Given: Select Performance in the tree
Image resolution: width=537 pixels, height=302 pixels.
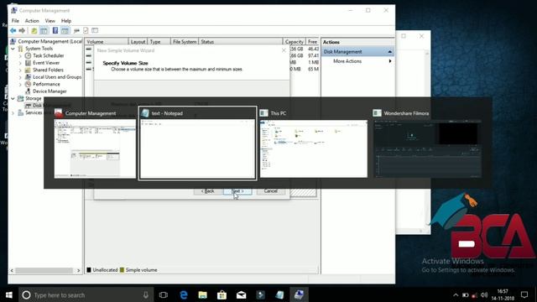Looking at the screenshot, I should (43, 84).
